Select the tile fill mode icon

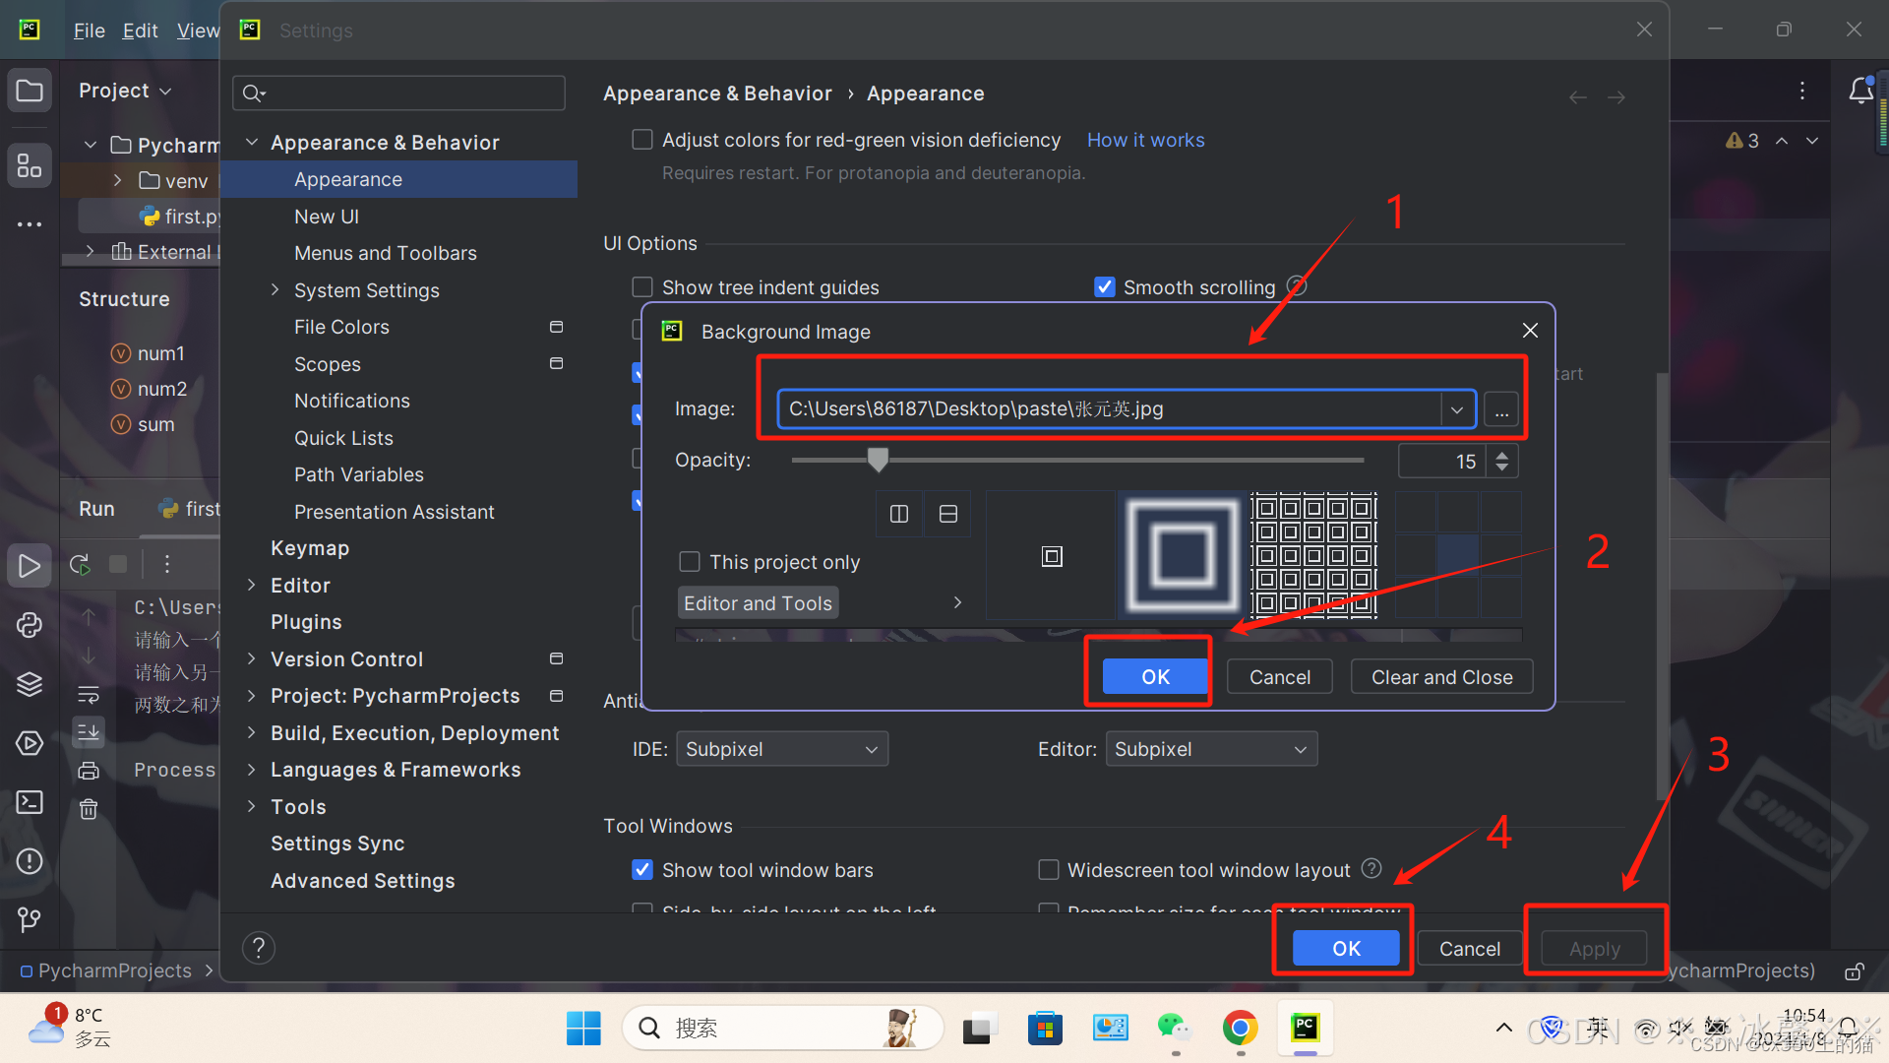tap(1313, 555)
